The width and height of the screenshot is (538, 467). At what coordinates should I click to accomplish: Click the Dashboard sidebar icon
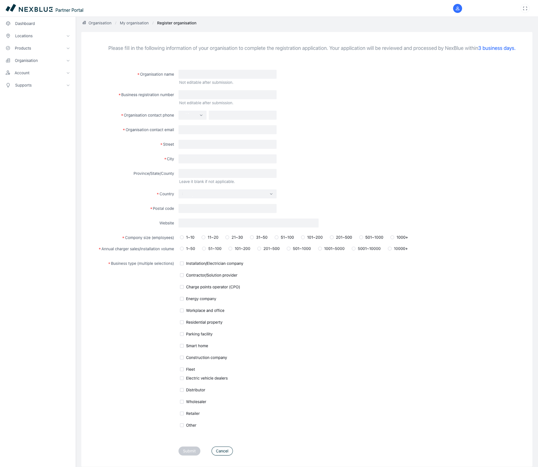coord(8,24)
